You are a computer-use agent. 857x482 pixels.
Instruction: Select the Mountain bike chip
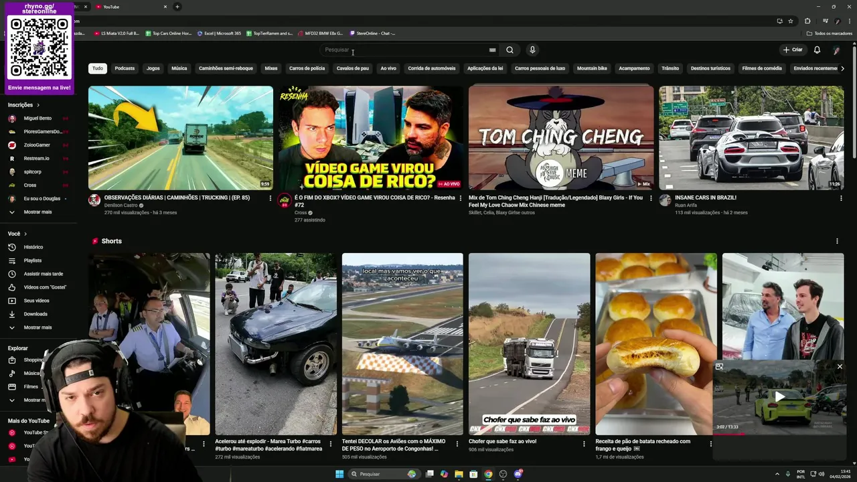[592, 68]
